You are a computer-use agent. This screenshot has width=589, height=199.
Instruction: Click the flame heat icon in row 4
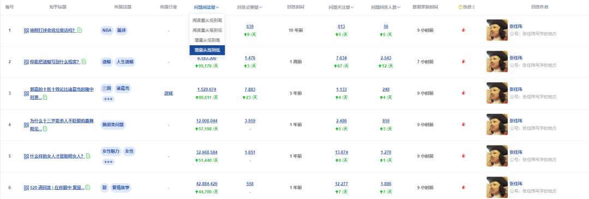pyautogui.click(x=464, y=124)
